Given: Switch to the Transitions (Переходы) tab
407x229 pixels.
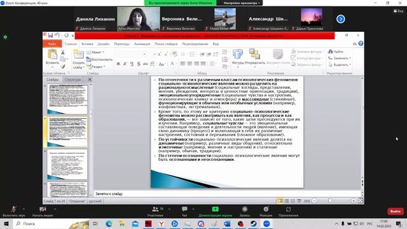Looking at the screenshot, I should pos(121,44).
